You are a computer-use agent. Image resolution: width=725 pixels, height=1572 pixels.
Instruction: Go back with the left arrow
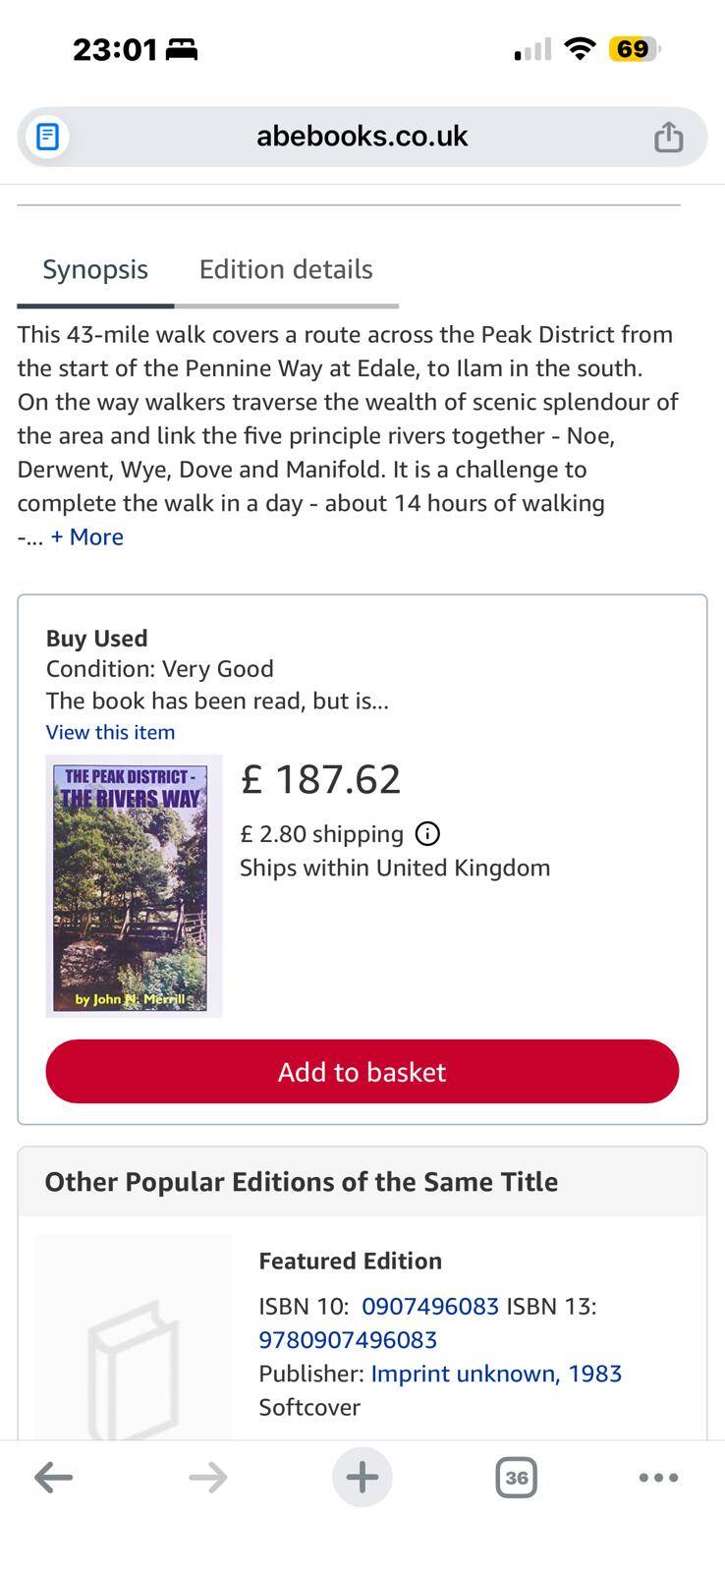point(53,1477)
